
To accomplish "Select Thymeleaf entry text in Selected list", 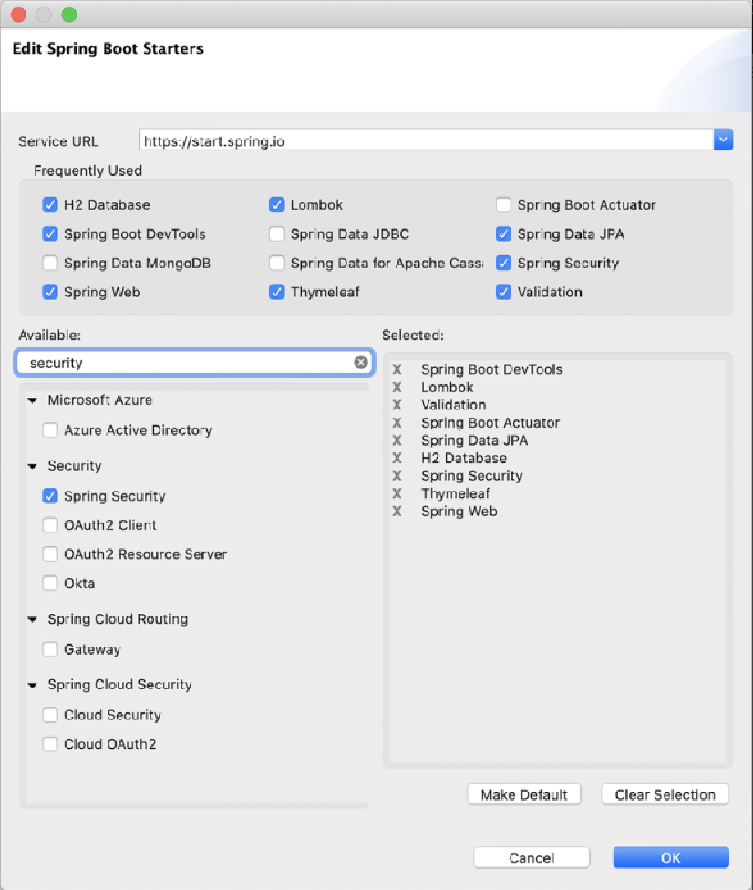I will tap(456, 493).
